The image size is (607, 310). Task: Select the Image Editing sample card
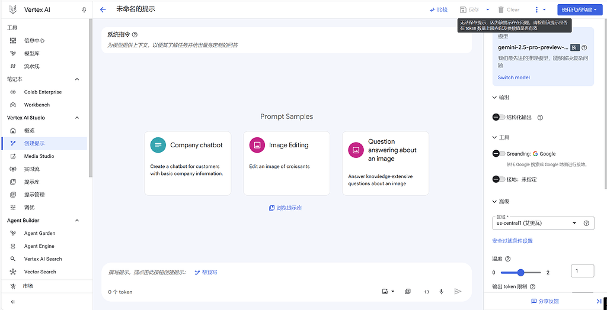[286, 163]
